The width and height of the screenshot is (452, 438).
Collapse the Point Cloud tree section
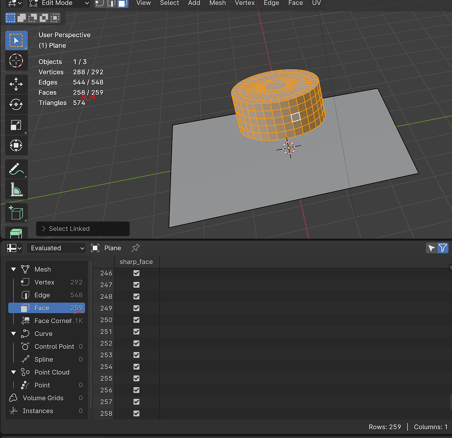coord(13,372)
